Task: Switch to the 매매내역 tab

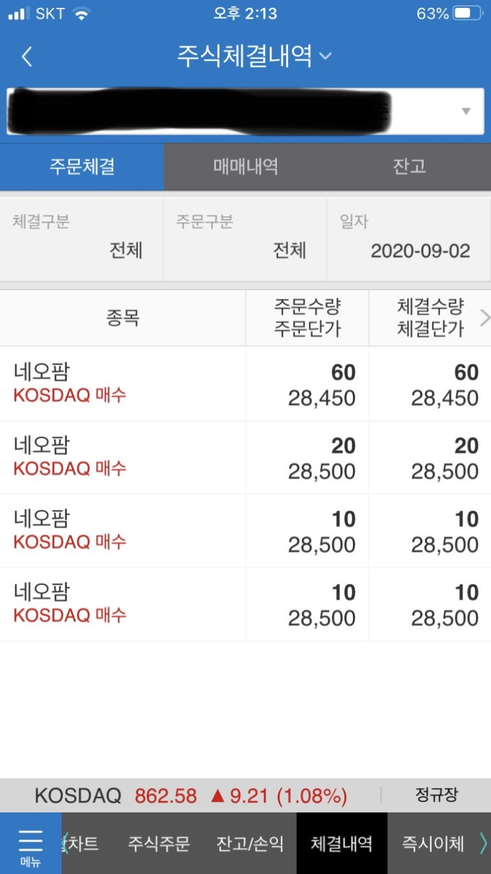Action: (x=245, y=167)
